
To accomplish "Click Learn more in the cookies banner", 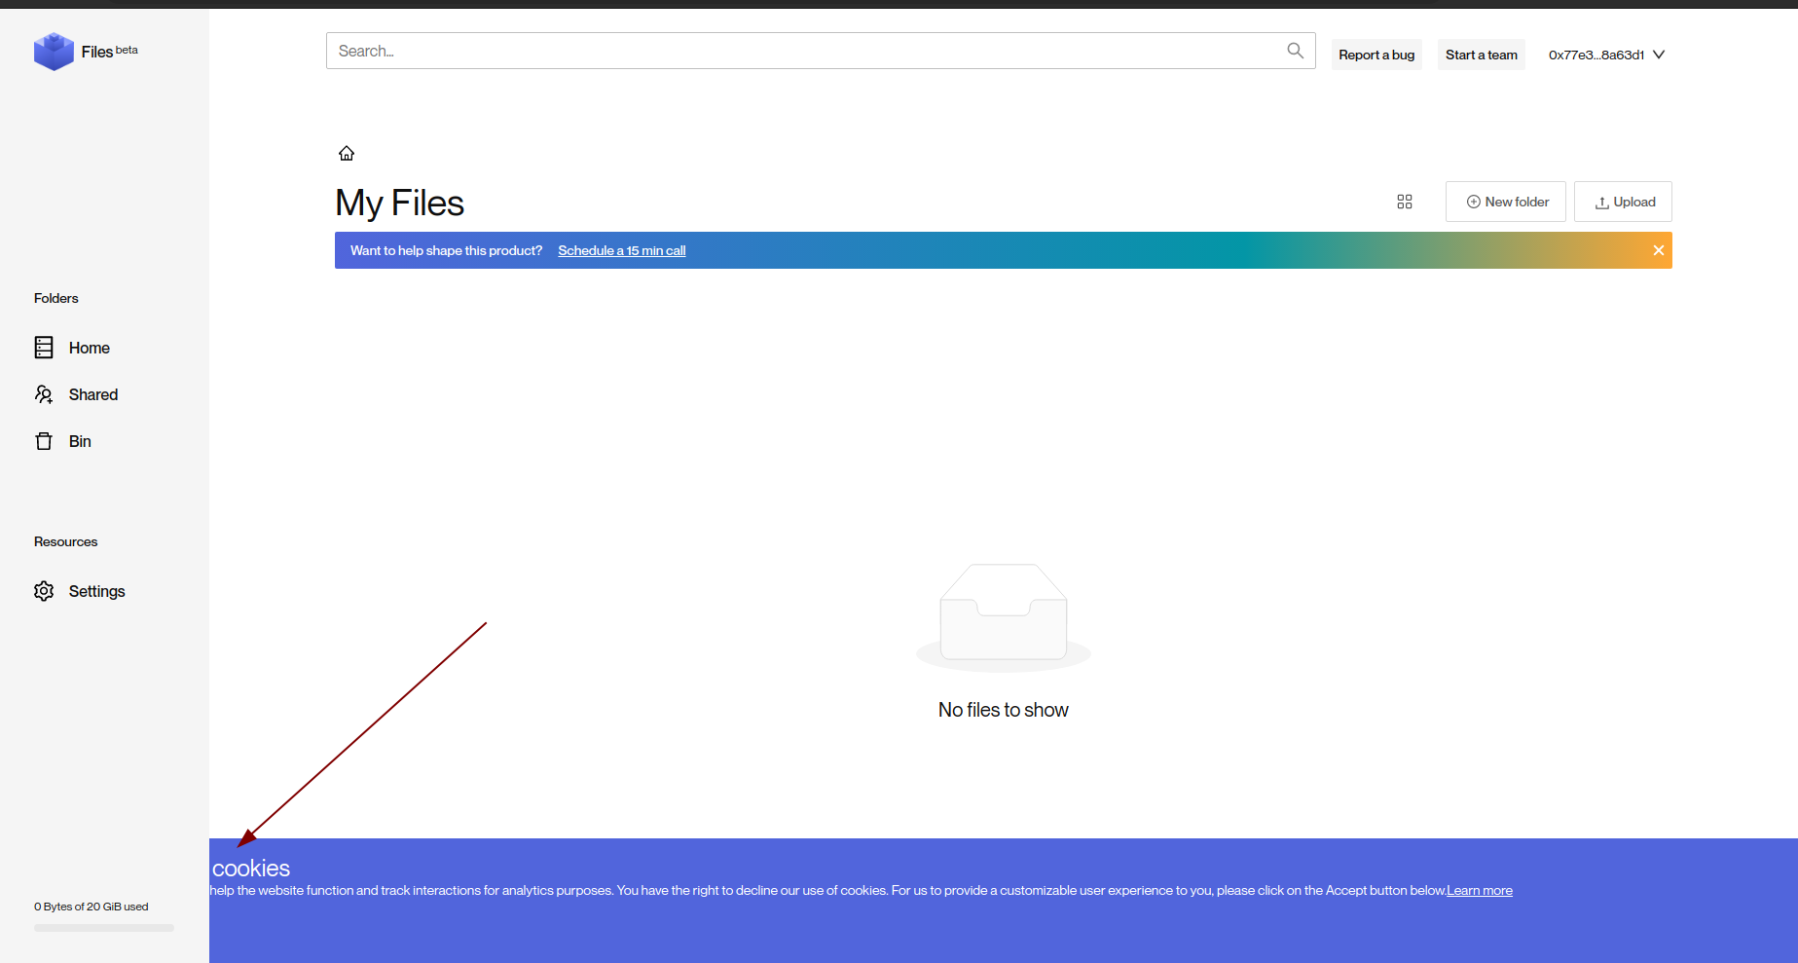I will (1479, 889).
